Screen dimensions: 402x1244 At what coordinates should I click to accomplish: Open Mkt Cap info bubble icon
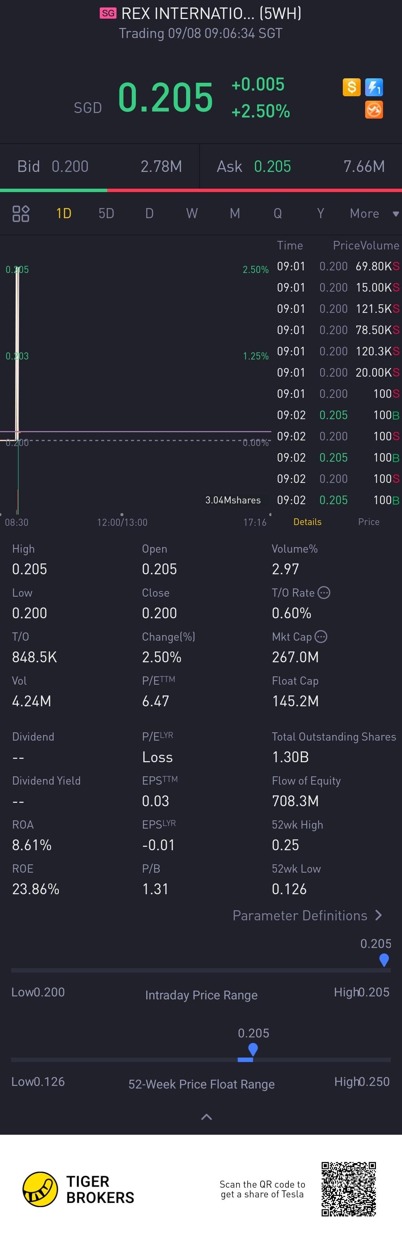tap(321, 637)
